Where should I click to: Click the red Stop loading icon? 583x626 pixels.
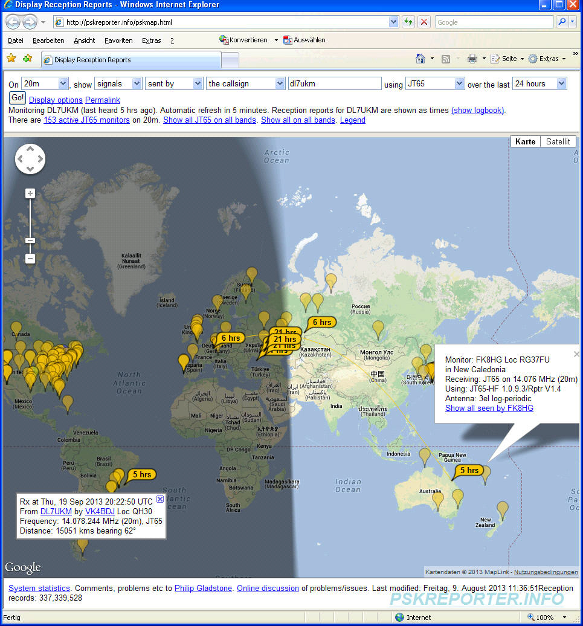[x=424, y=22]
